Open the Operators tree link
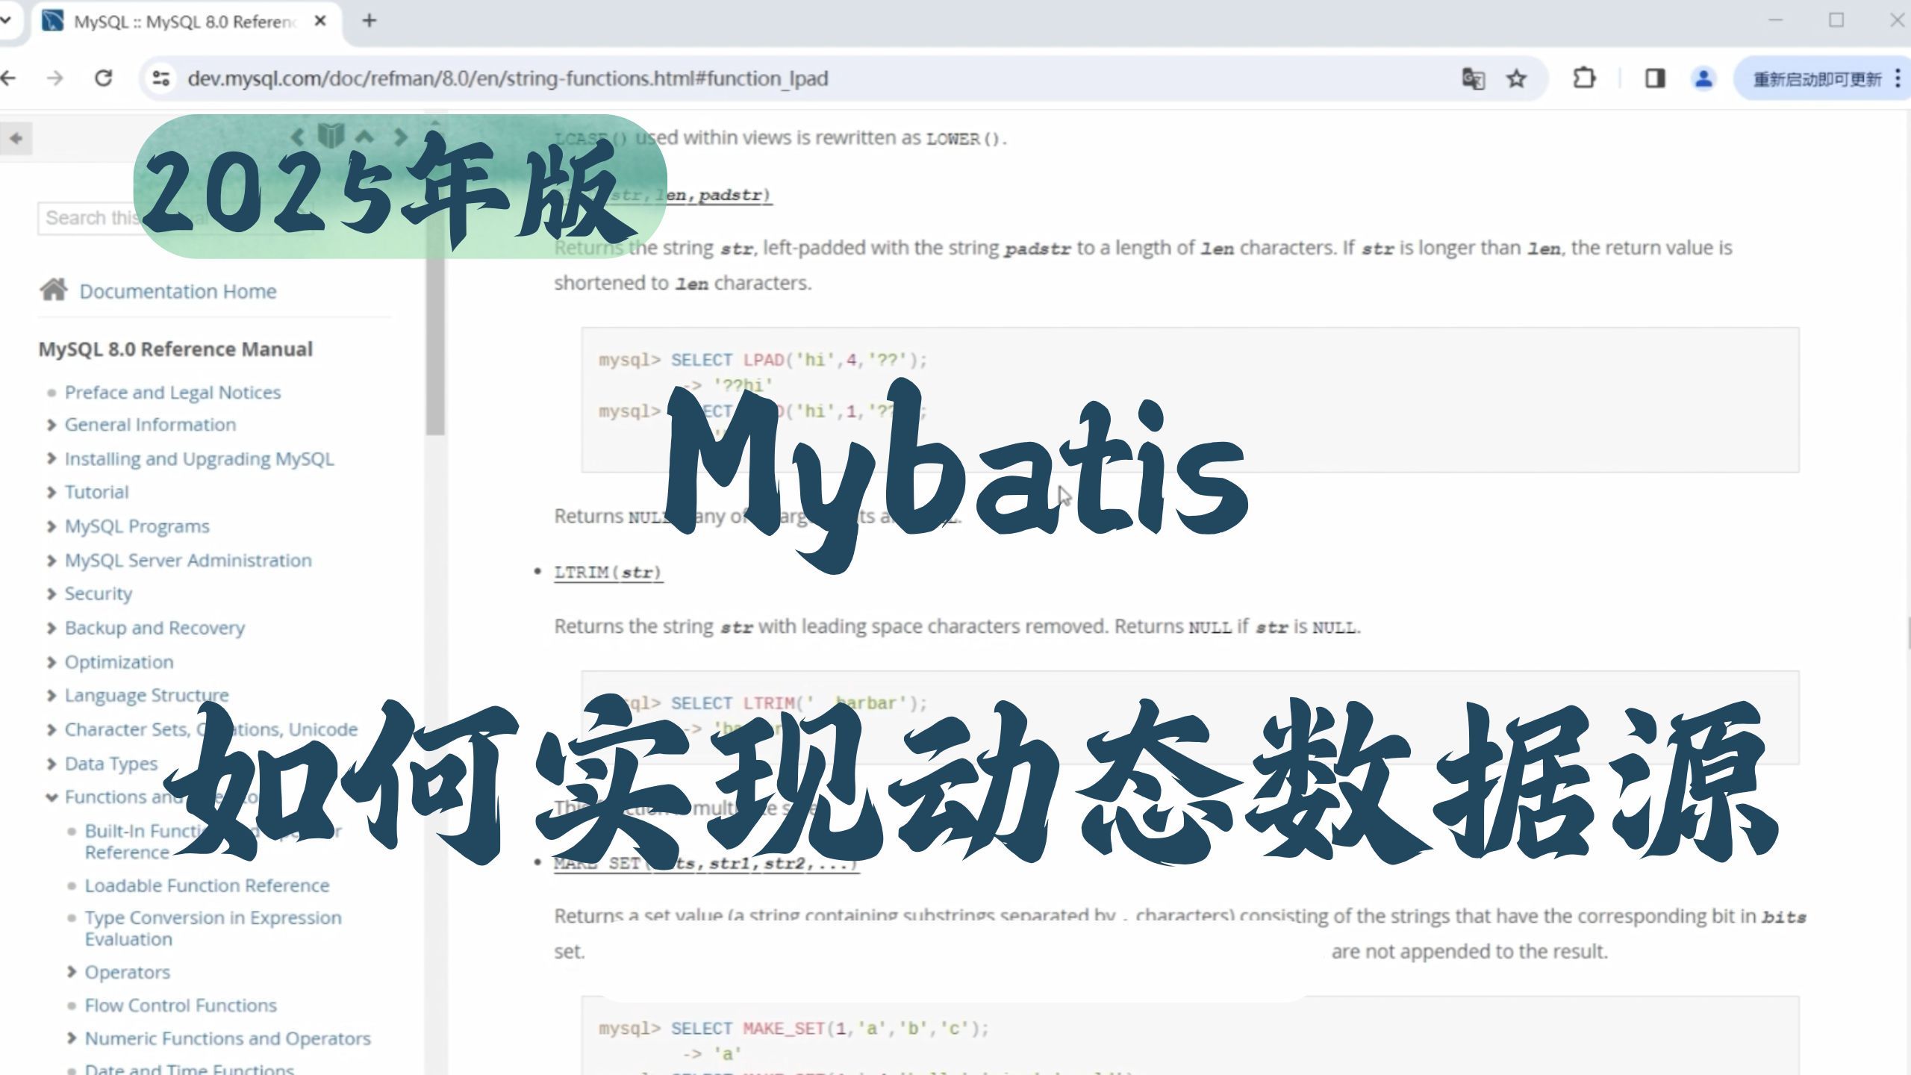The width and height of the screenshot is (1911, 1075). [x=127, y=972]
